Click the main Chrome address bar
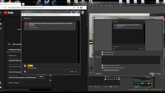 tap(41, 7)
